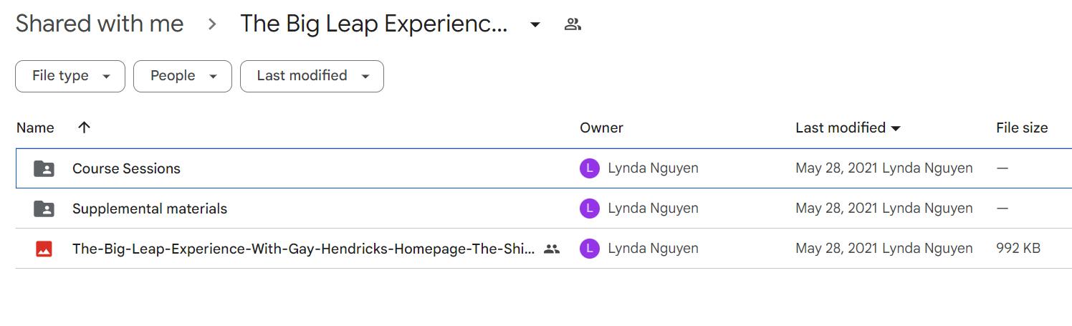Select The-Big-Leap-Experience image file name
1072x326 pixels.
(x=304, y=249)
